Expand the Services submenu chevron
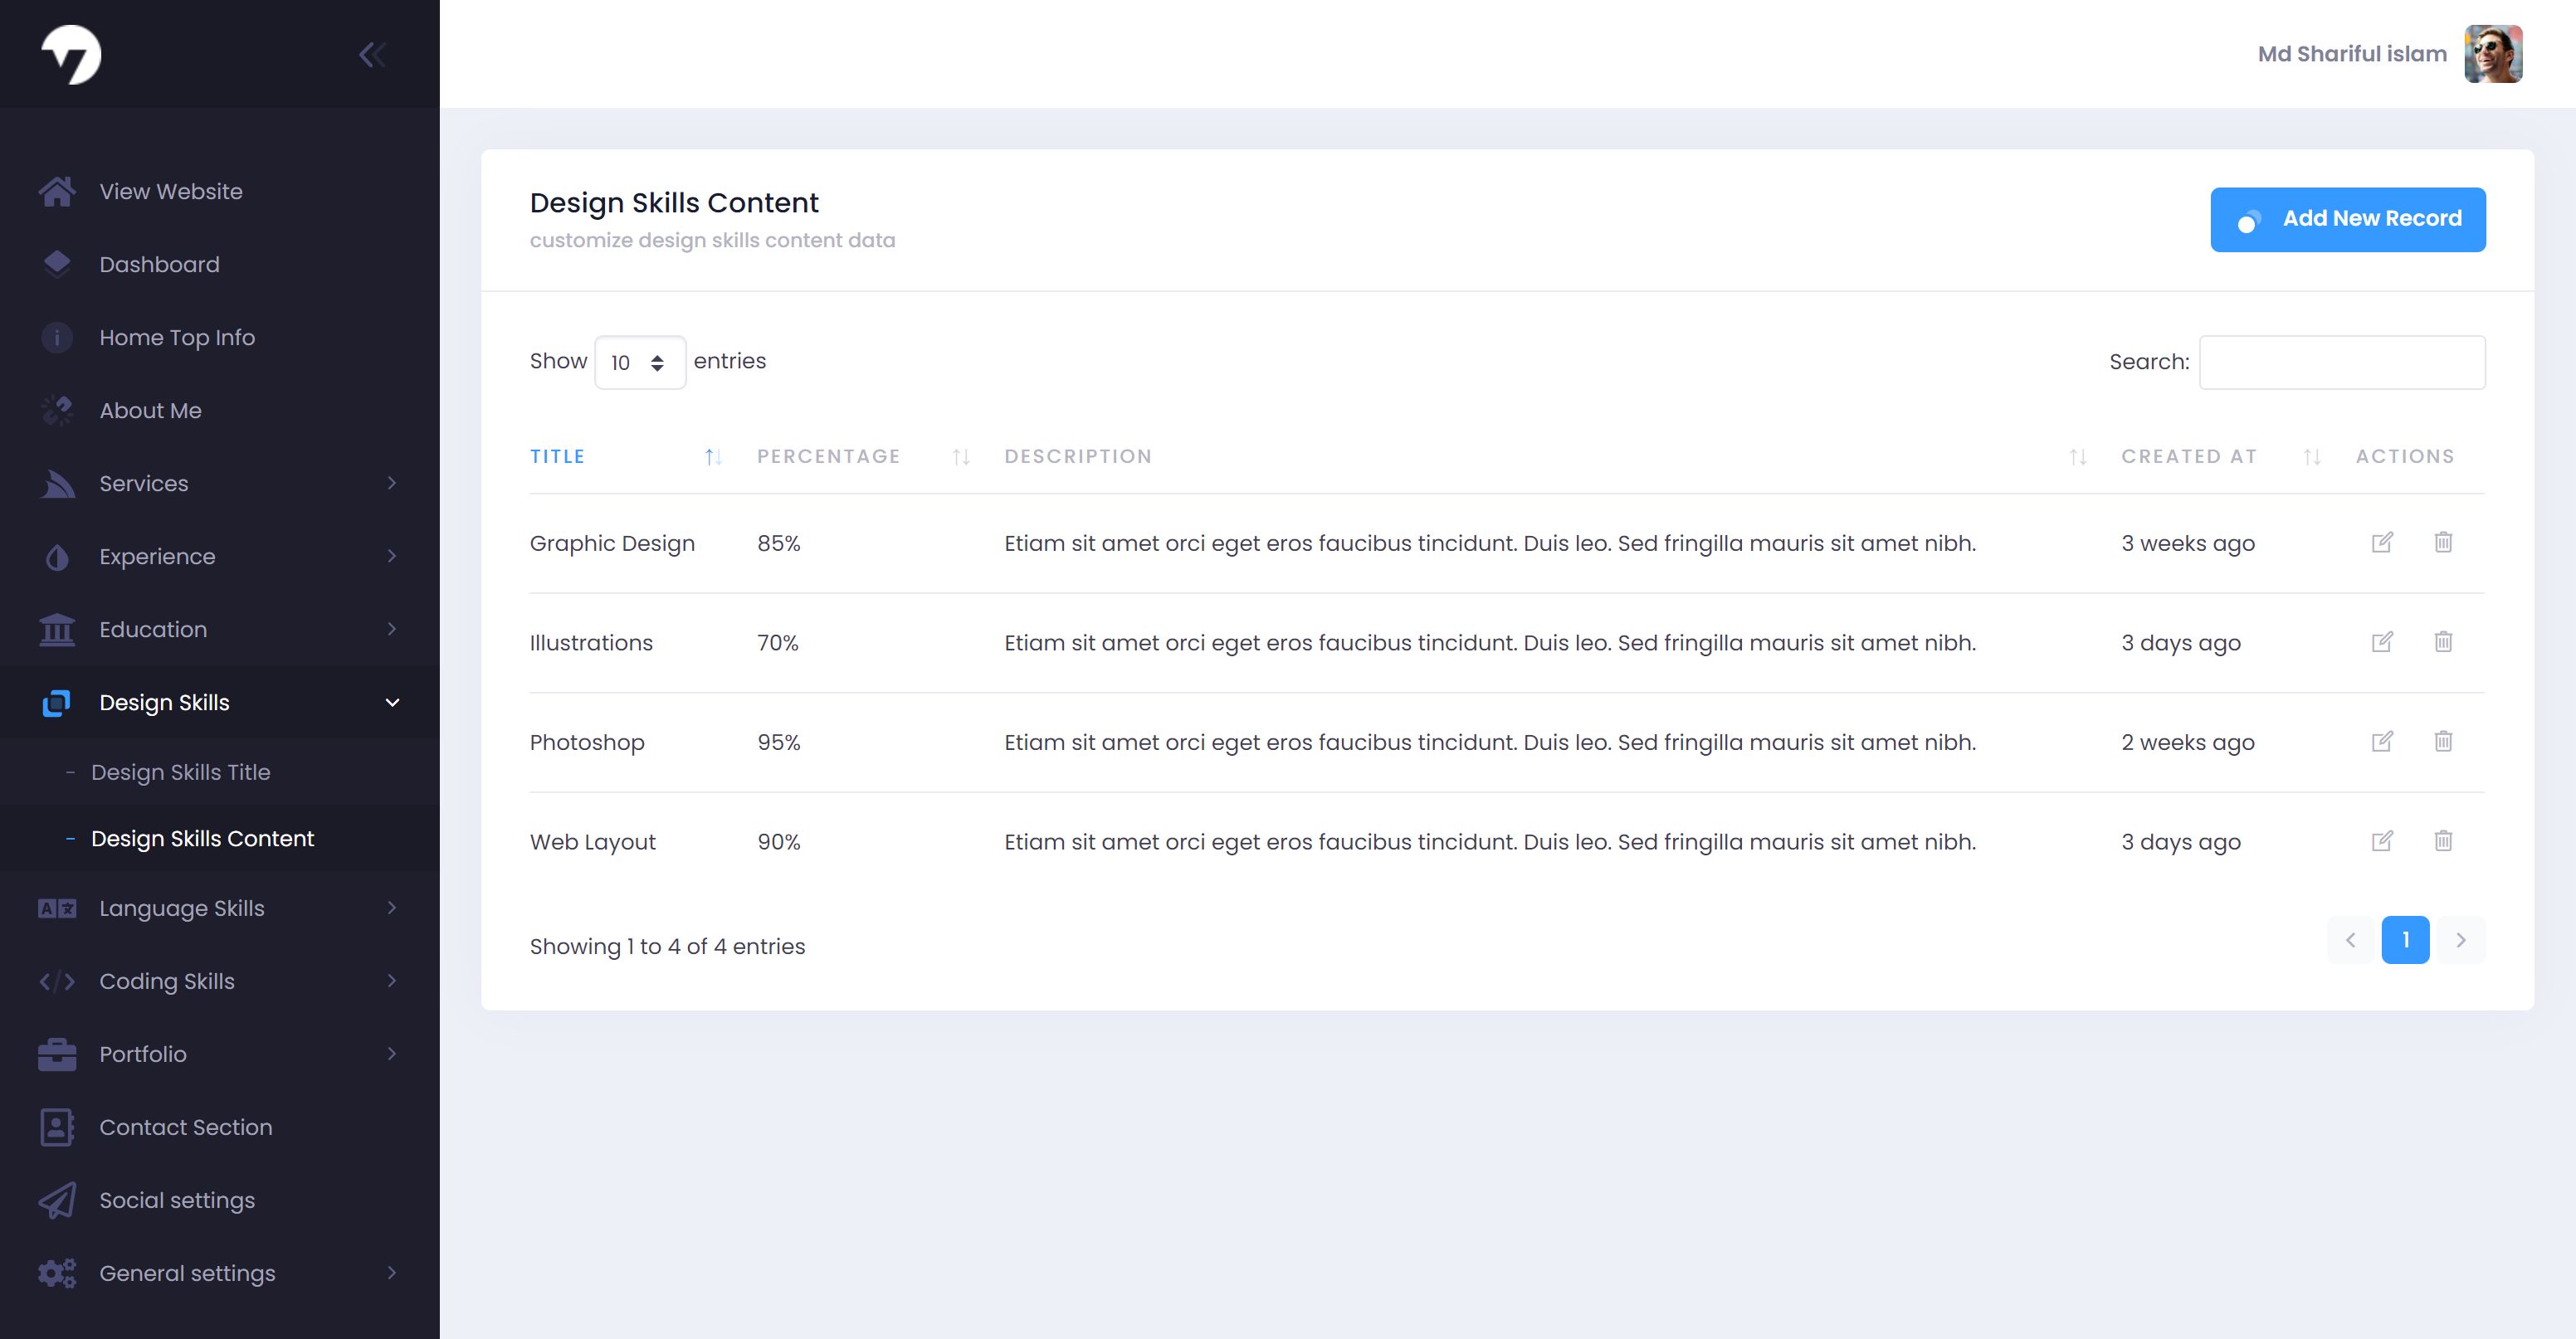Image resolution: width=2576 pixels, height=1339 pixels. (392, 483)
